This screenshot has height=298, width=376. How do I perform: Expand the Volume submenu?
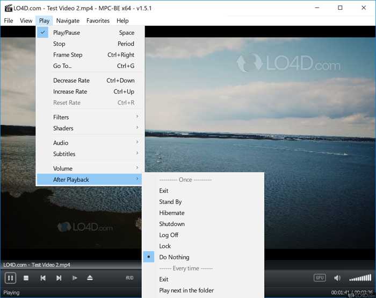(x=90, y=168)
